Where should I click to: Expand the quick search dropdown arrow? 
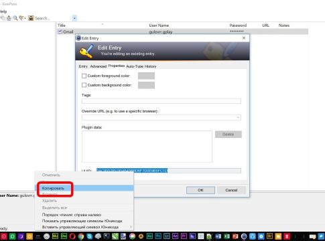pos(74,18)
